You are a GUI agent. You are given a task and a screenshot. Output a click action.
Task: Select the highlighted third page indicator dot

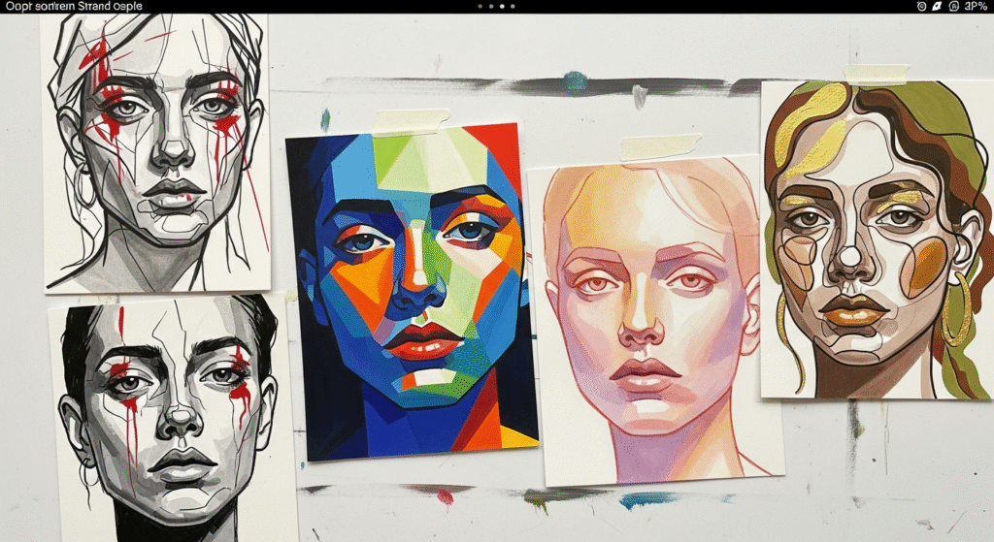coord(502,7)
